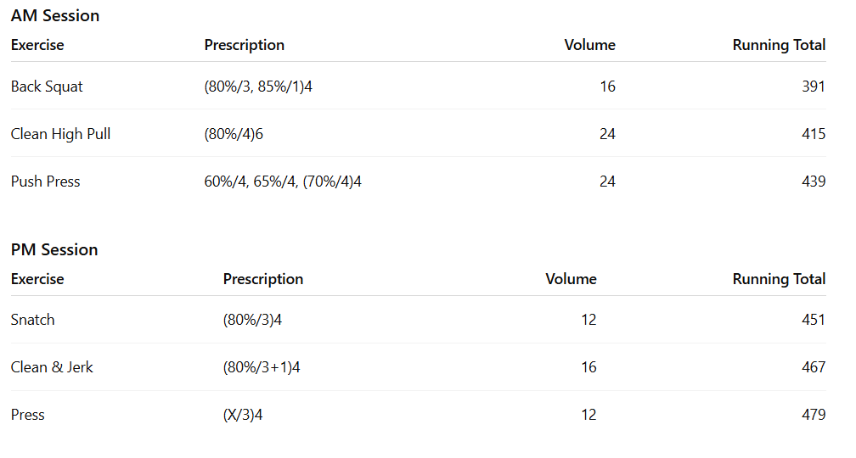Click the running total value 479
Image resolution: width=856 pixels, height=458 pixels.
click(x=813, y=415)
